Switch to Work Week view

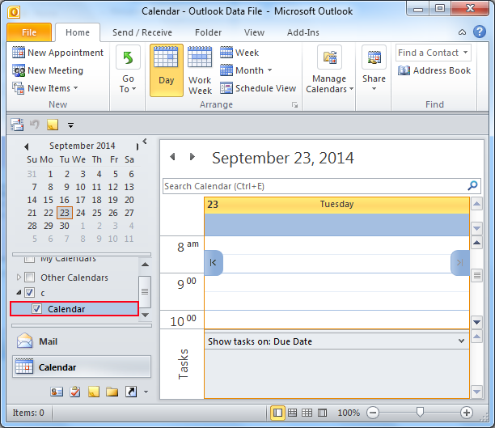point(200,70)
